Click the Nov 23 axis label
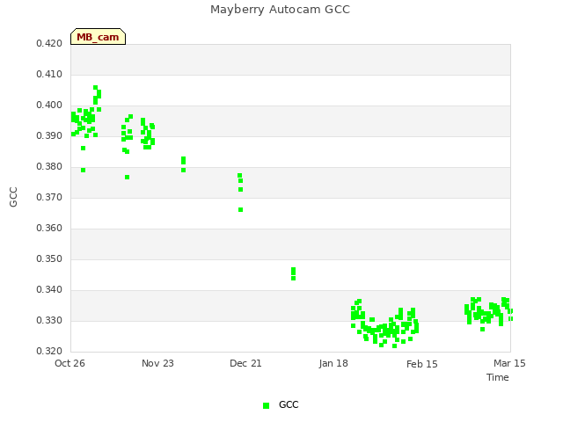The image size is (563, 422). (157, 363)
